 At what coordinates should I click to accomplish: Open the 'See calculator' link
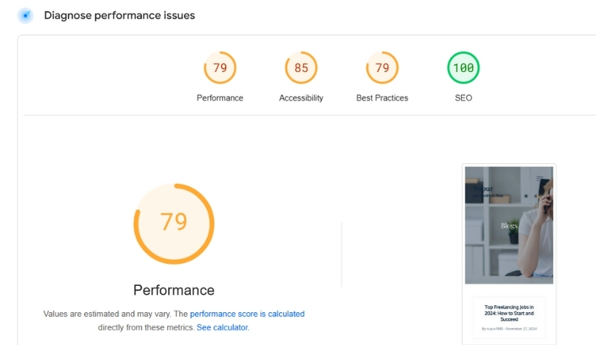coord(222,327)
